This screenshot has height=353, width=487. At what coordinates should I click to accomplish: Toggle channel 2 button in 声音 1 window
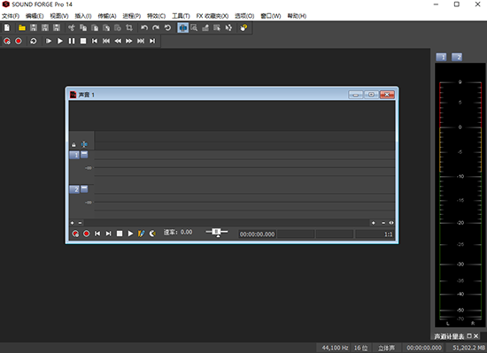pyautogui.click(x=74, y=189)
